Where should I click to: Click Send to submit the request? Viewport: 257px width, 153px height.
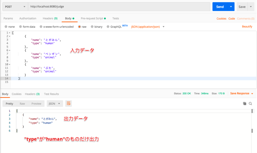(221, 6)
